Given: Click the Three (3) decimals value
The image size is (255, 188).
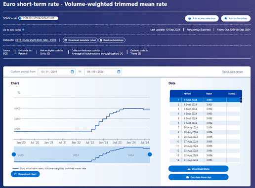Looking at the screenshot, I should pos(135,54).
